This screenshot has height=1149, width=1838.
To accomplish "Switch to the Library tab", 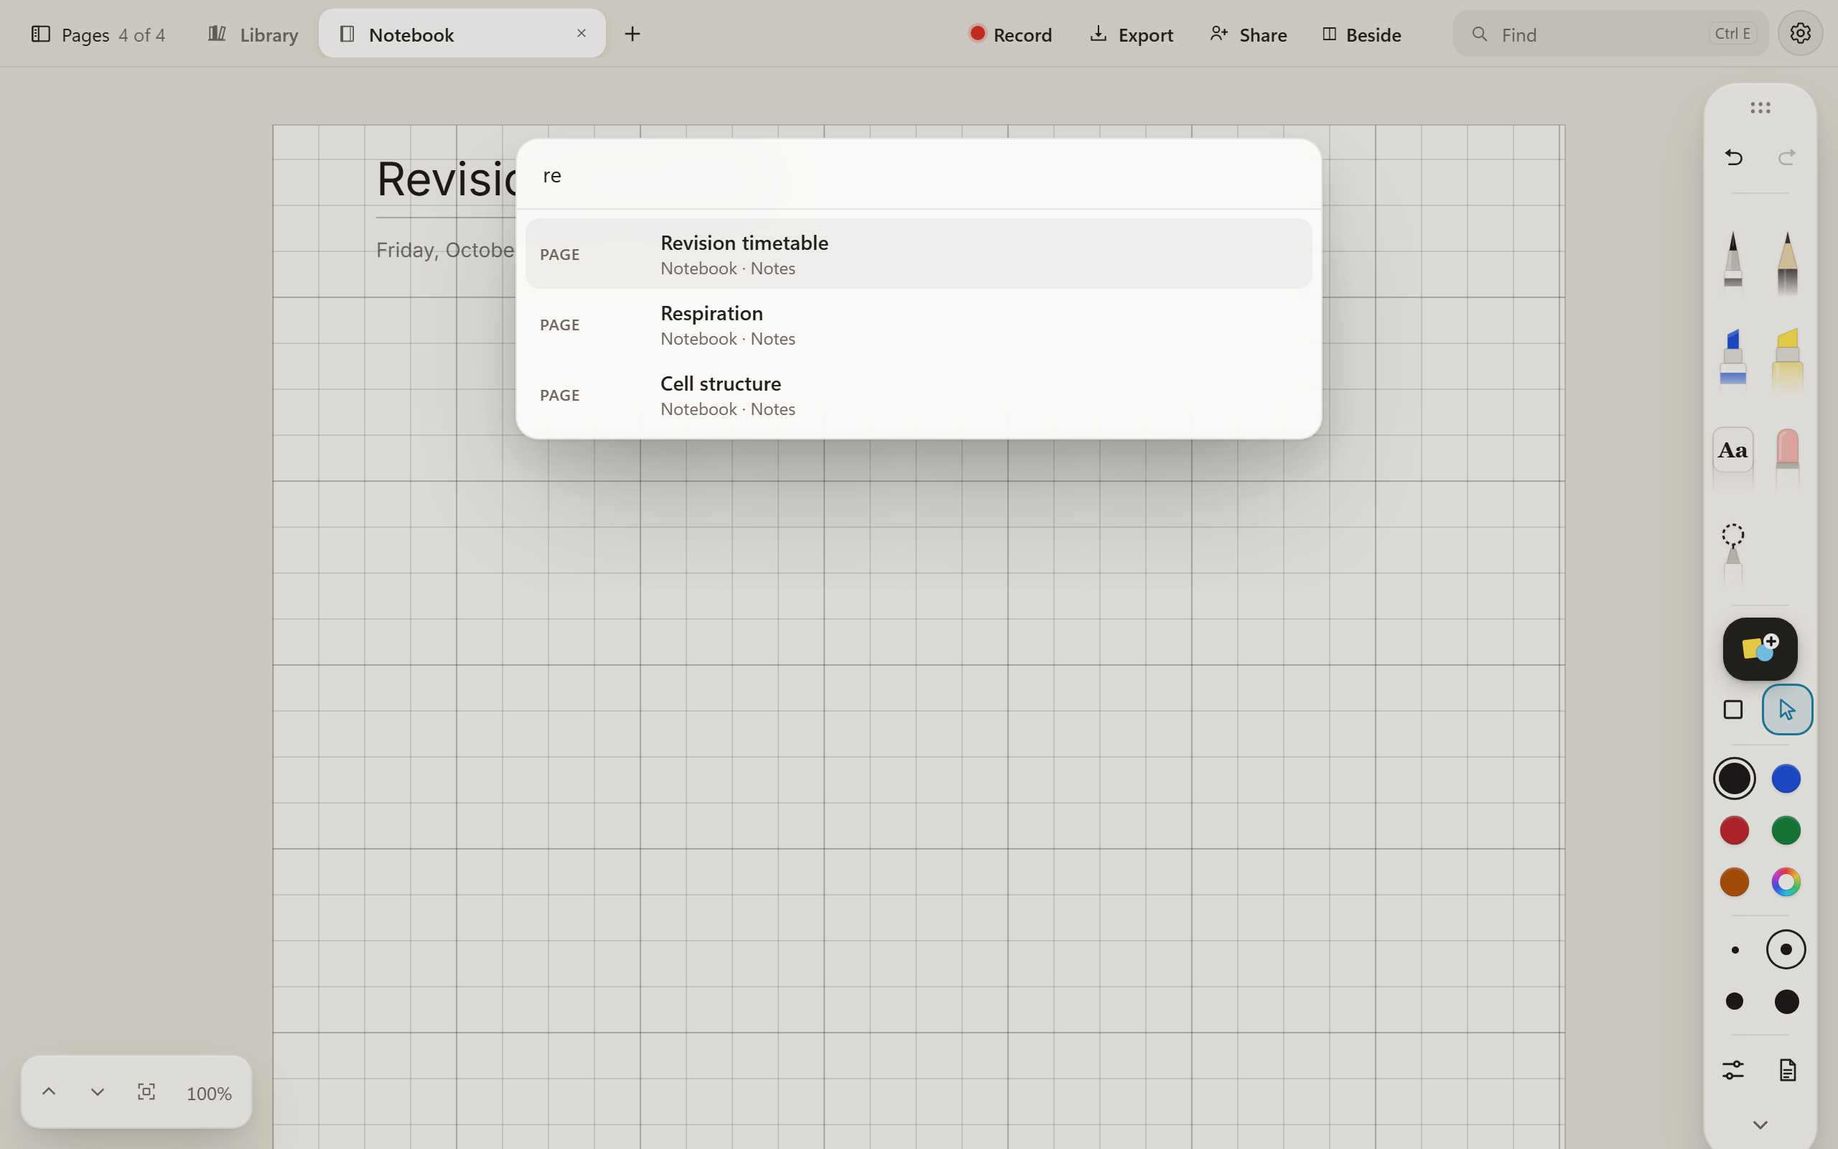I will coord(253,34).
